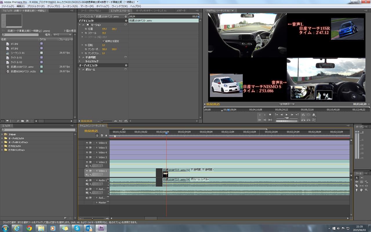The height and width of the screenshot is (232, 371).
Task: Toggle Snap in timeline header
Action: click(x=97, y=135)
